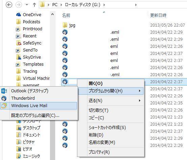Expand chevron after ローカル ディスク (G:)
The width and height of the screenshot is (187, 160).
pyautogui.click(x=104, y=5)
